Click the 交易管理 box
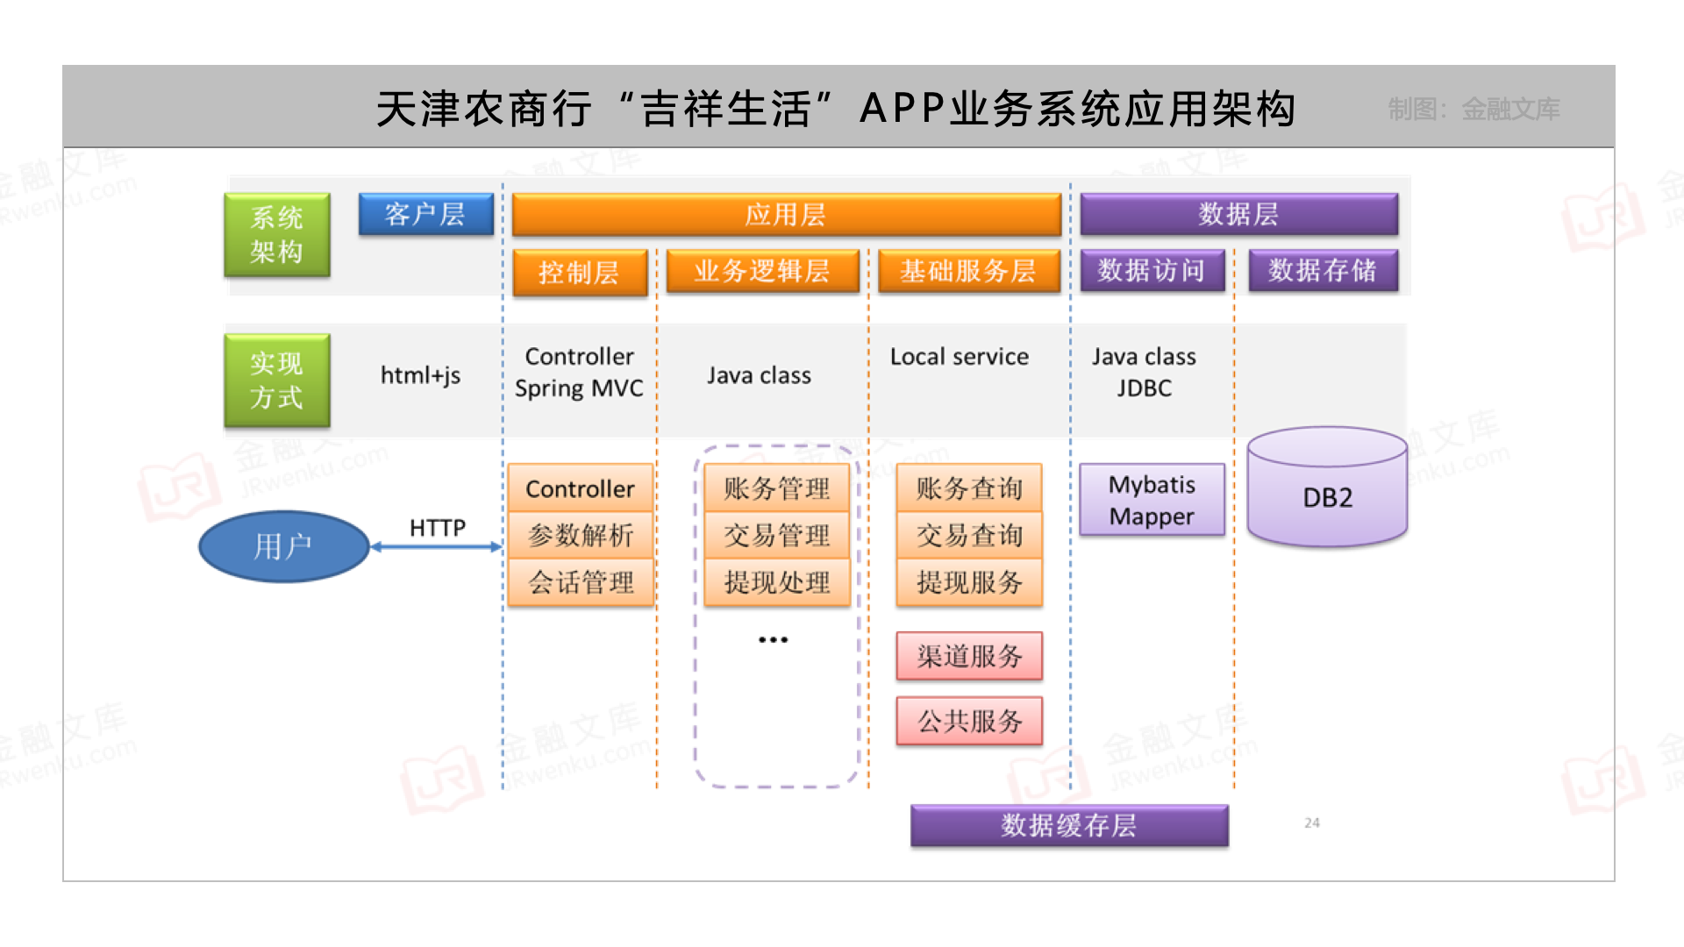Image resolution: width=1684 pixels, height=947 pixels. pos(777,535)
